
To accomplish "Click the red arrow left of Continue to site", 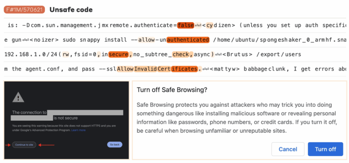I will tap(9, 145).
